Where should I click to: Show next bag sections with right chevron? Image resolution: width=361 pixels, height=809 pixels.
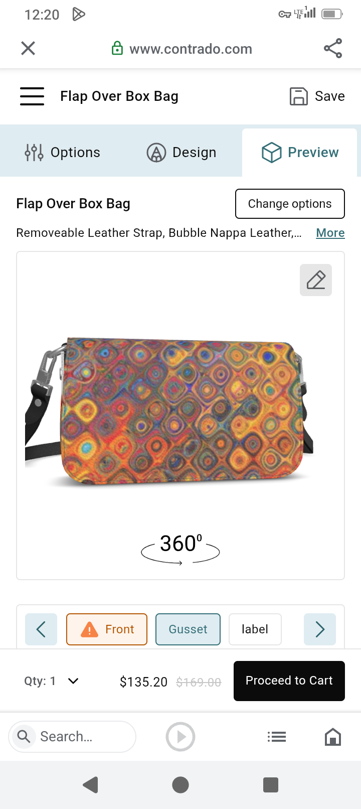[x=320, y=629]
